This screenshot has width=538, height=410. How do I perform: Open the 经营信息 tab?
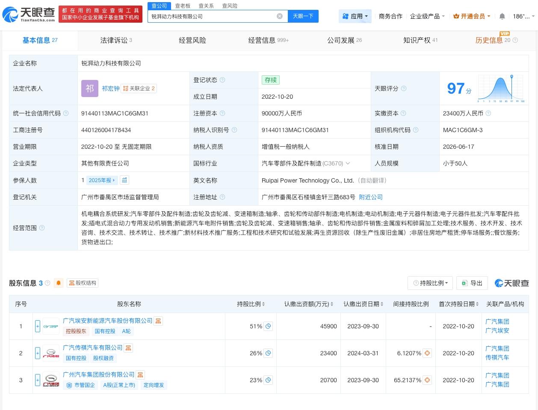click(x=269, y=40)
